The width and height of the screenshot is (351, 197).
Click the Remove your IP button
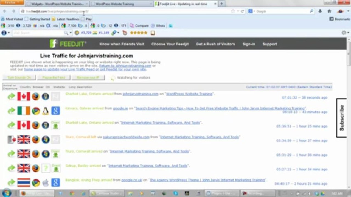(x=88, y=78)
